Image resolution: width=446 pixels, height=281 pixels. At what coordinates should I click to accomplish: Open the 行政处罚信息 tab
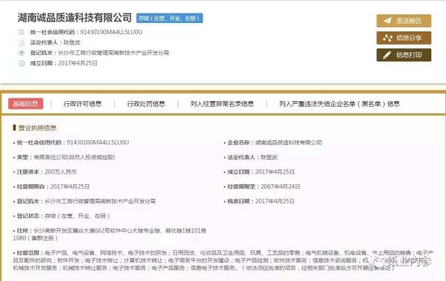pyautogui.click(x=146, y=104)
